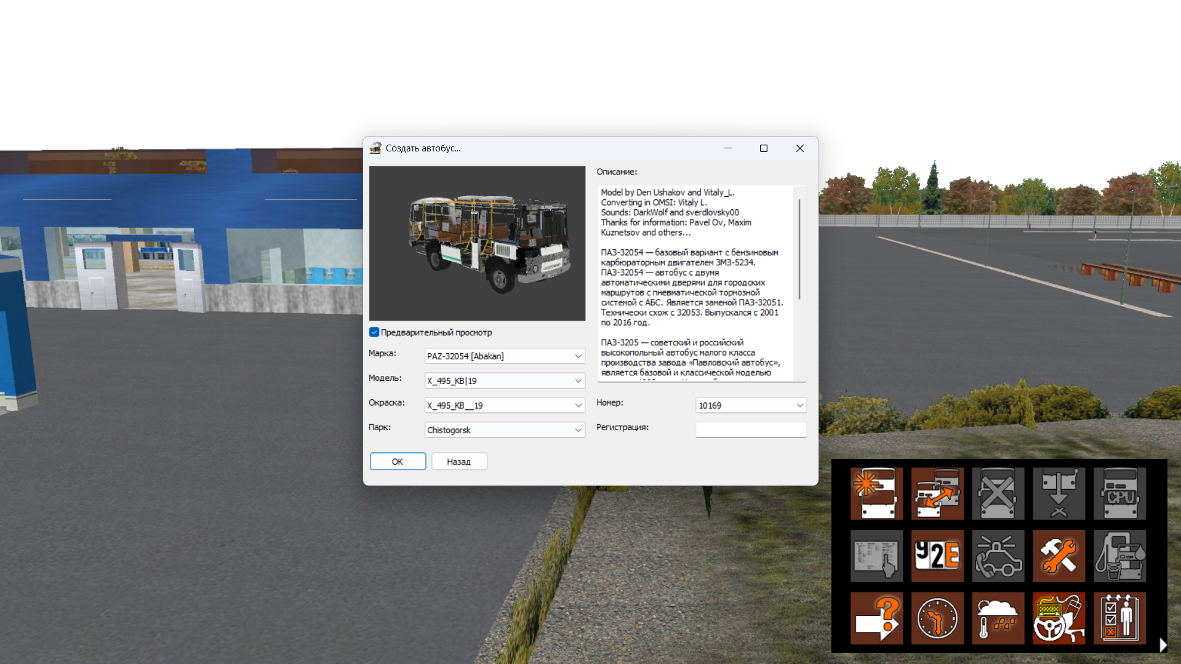The height and width of the screenshot is (664, 1181).
Task: Click the description box scrollbar thumb
Action: (x=799, y=249)
